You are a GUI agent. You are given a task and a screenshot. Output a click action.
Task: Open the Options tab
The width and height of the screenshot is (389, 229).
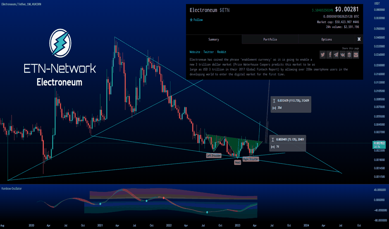326,40
